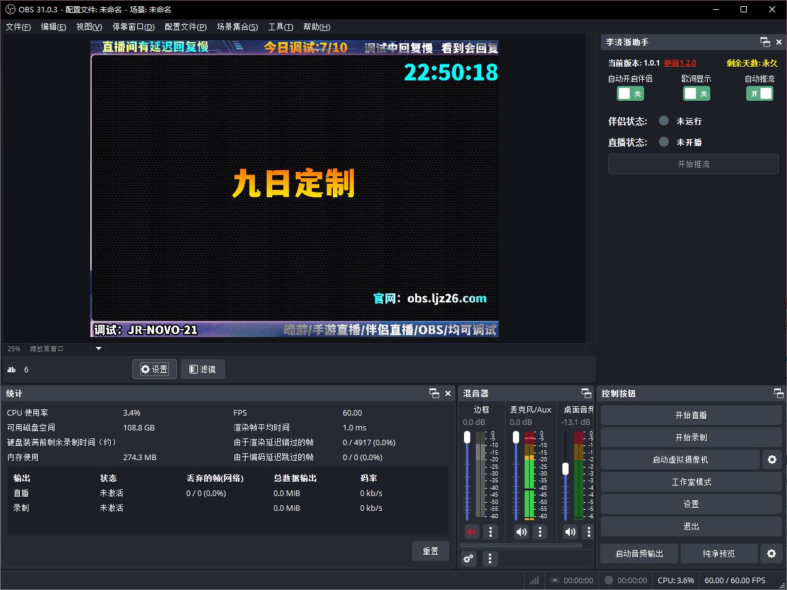Click the 直播状态 indicator dot
787x590 pixels.
(x=664, y=142)
